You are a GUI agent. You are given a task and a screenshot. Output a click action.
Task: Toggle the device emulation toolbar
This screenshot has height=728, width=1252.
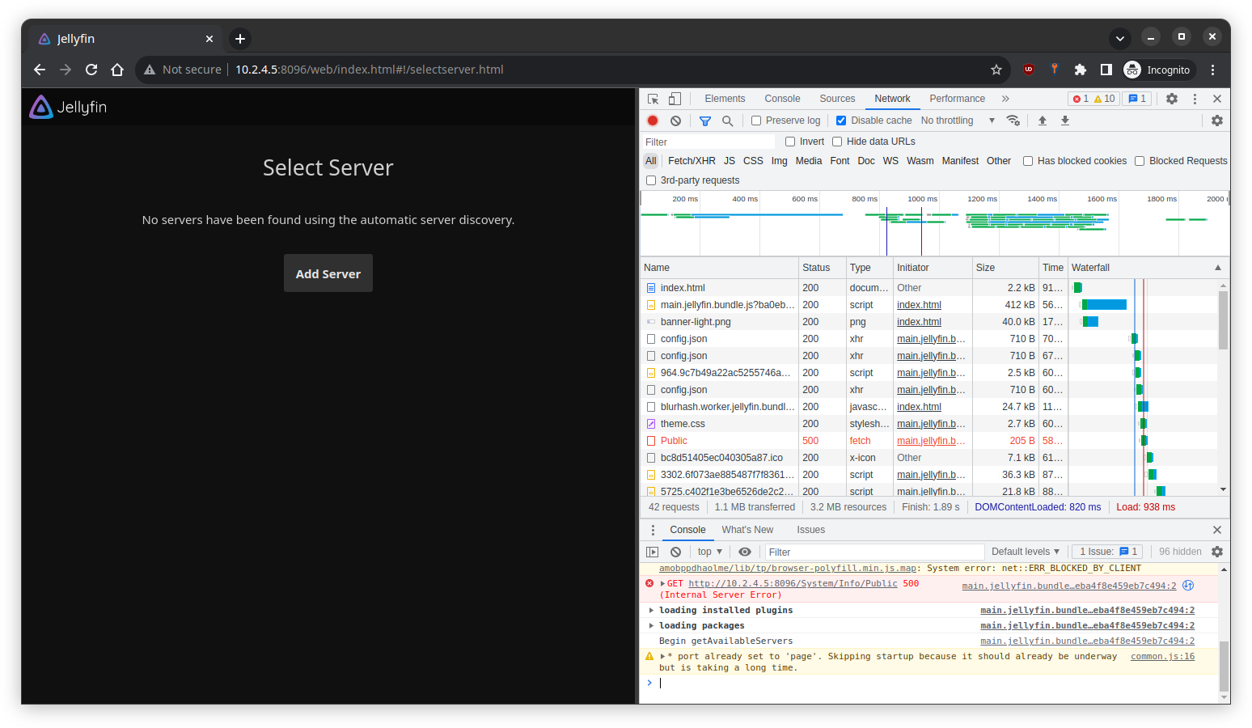675,98
